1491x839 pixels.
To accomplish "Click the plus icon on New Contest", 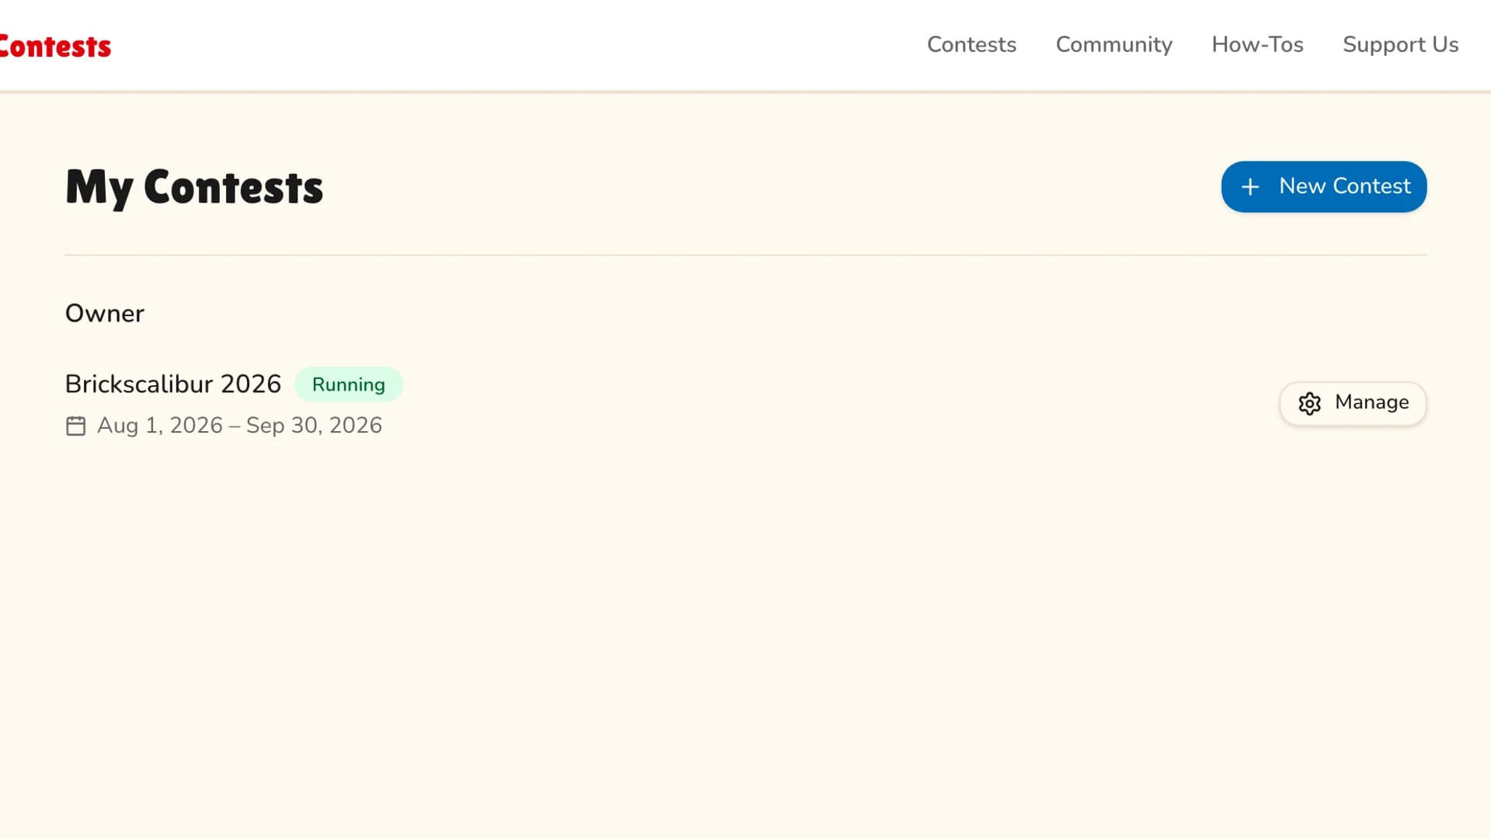I will [1249, 186].
